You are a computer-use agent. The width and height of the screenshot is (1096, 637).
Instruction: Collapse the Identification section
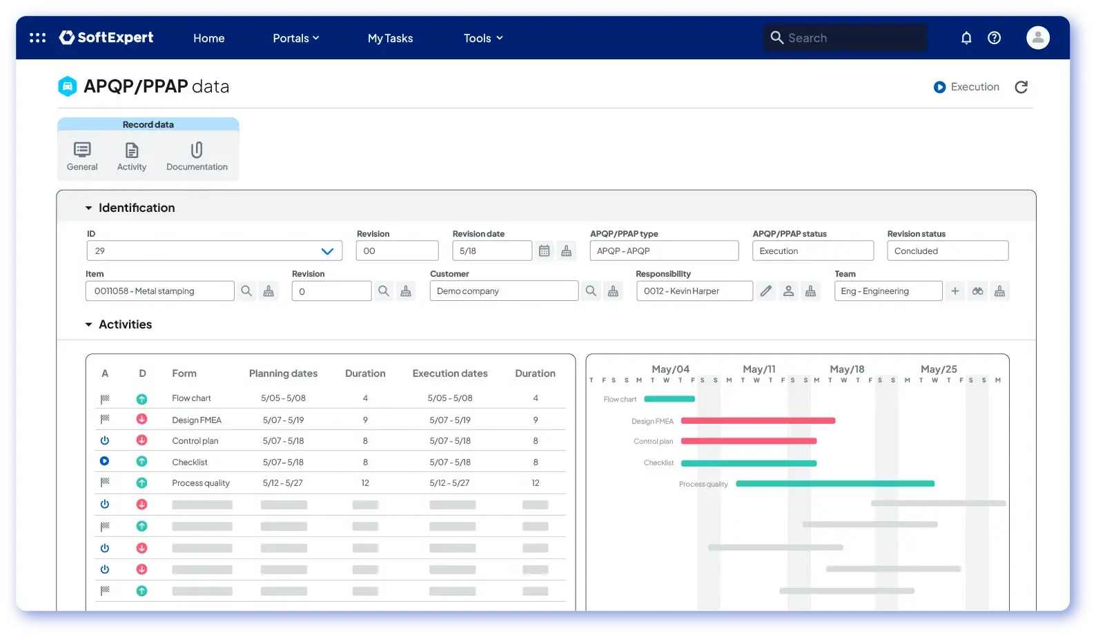tap(88, 208)
